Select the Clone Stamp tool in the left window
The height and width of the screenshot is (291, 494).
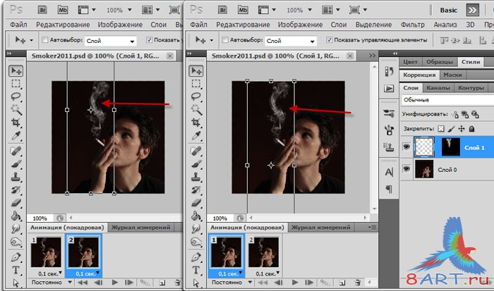click(x=16, y=177)
